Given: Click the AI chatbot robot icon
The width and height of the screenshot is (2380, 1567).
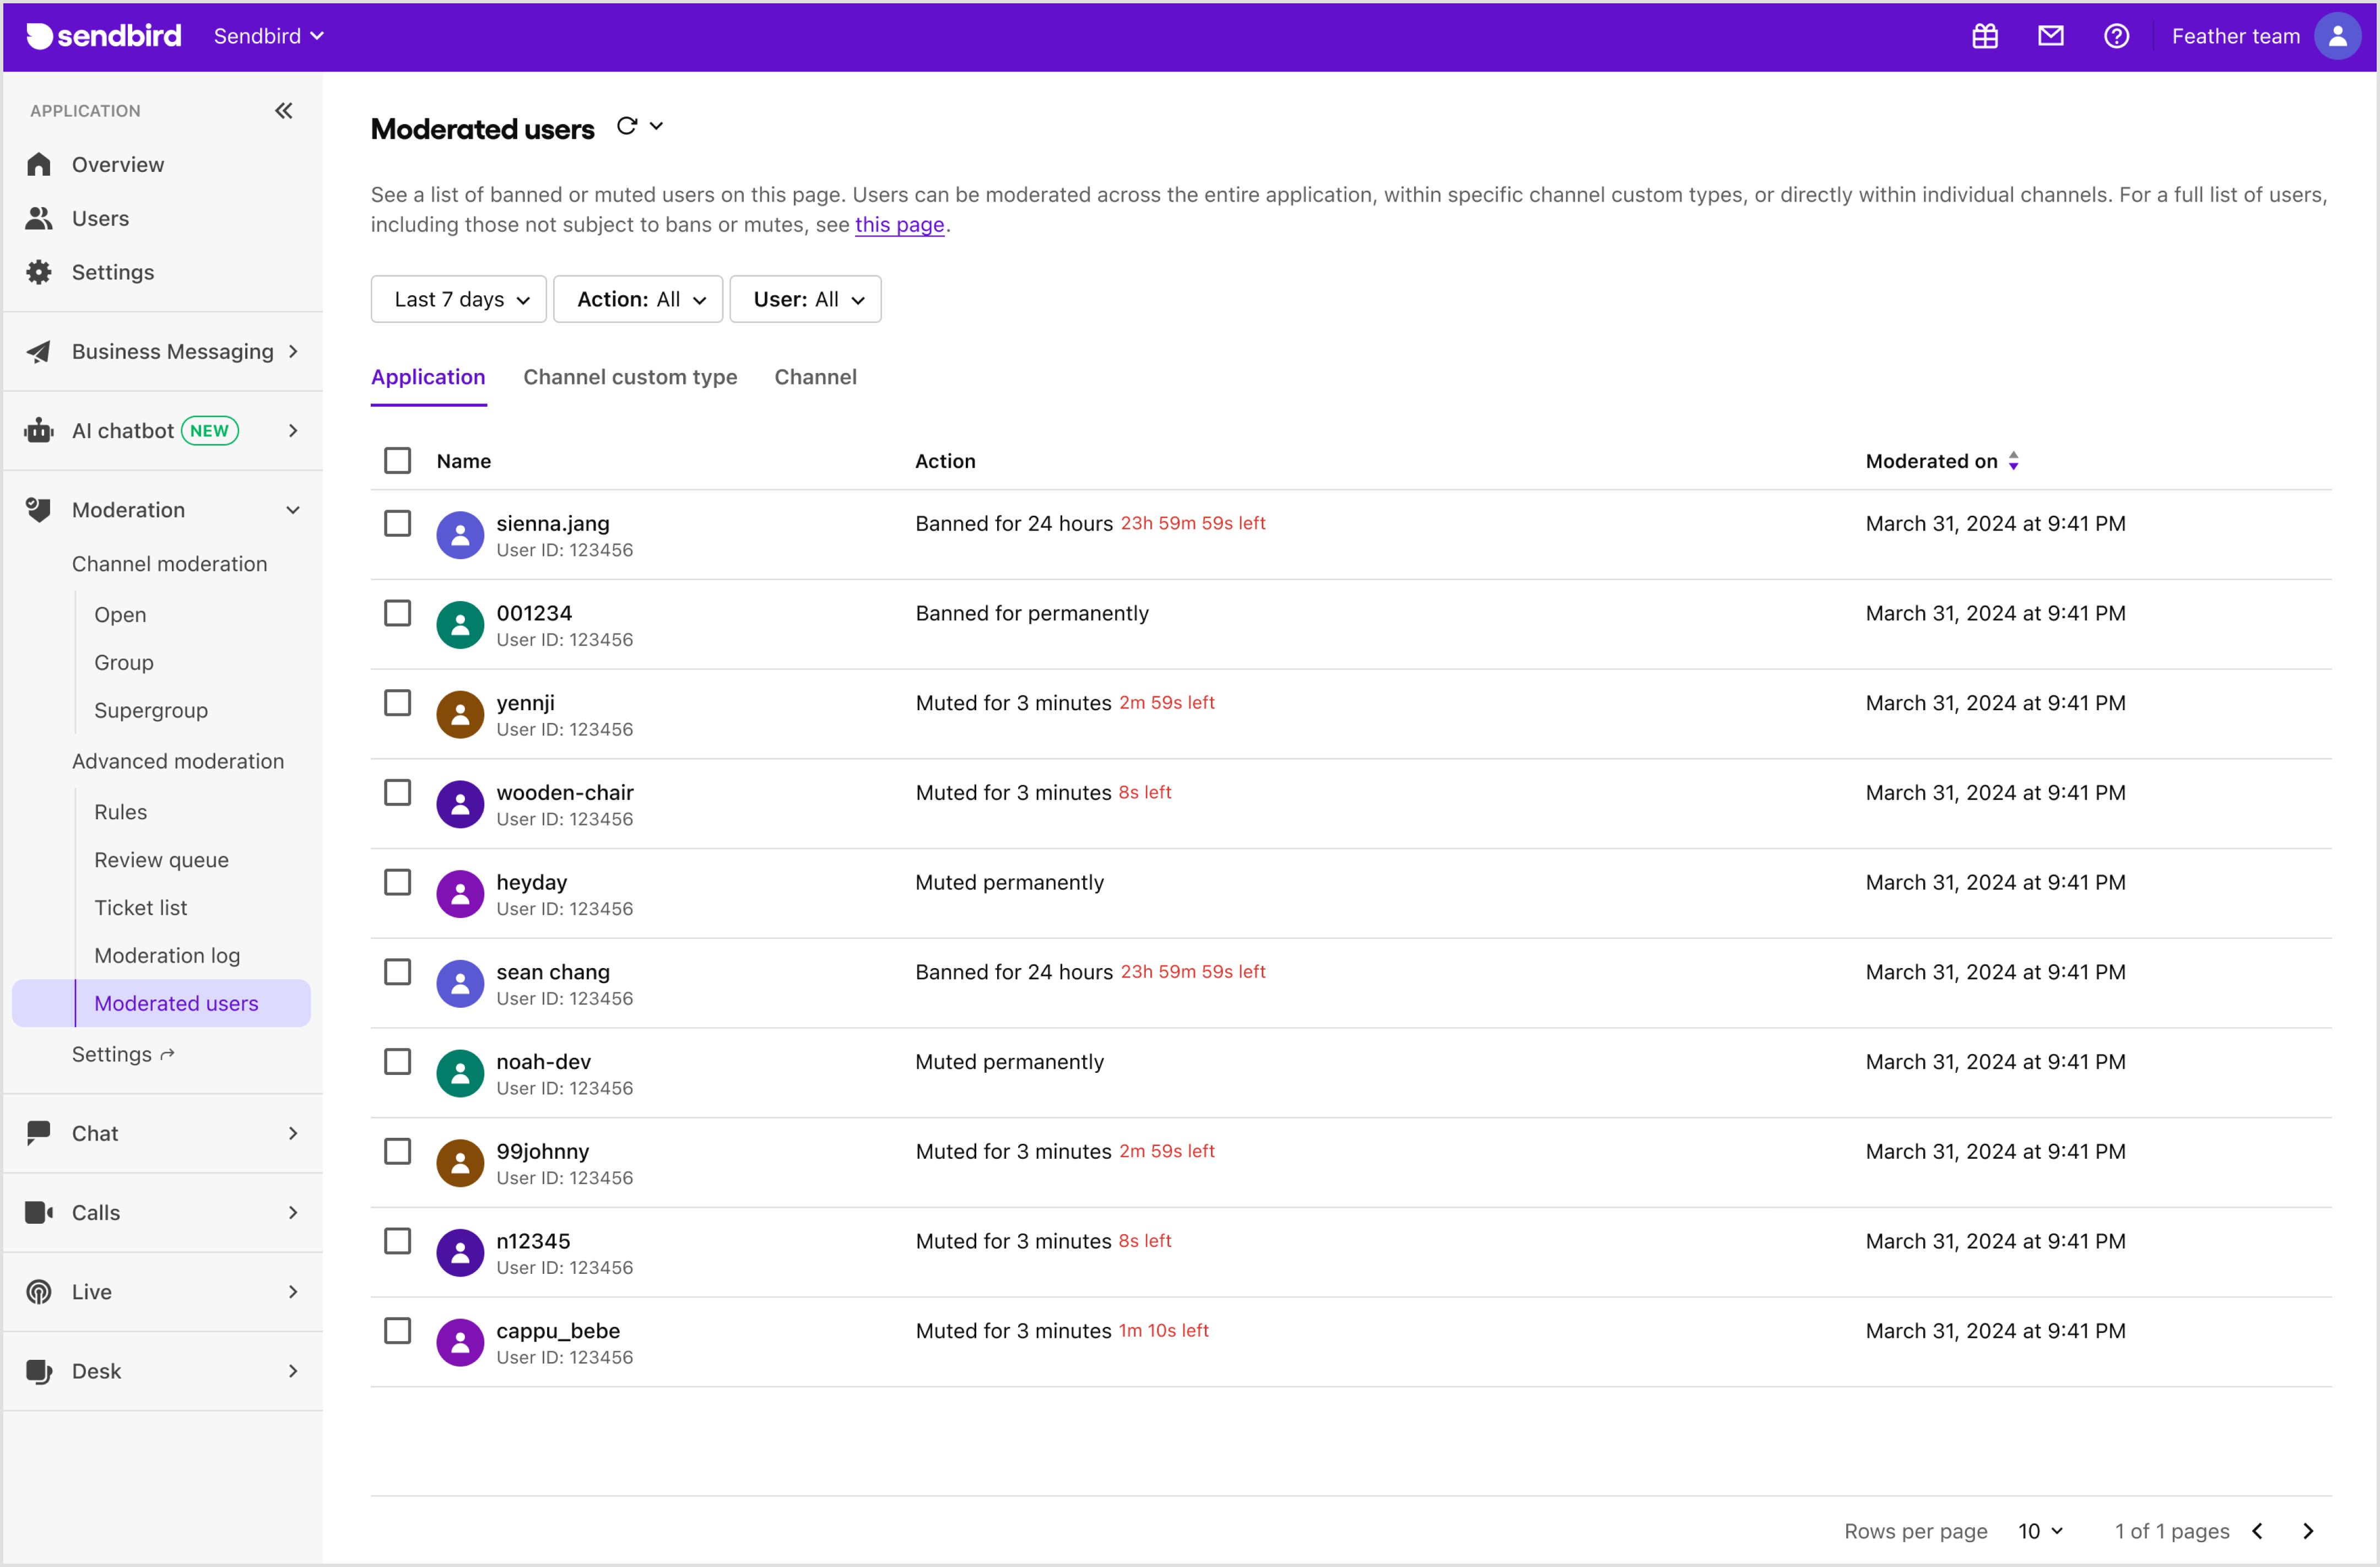Looking at the screenshot, I should [x=39, y=430].
